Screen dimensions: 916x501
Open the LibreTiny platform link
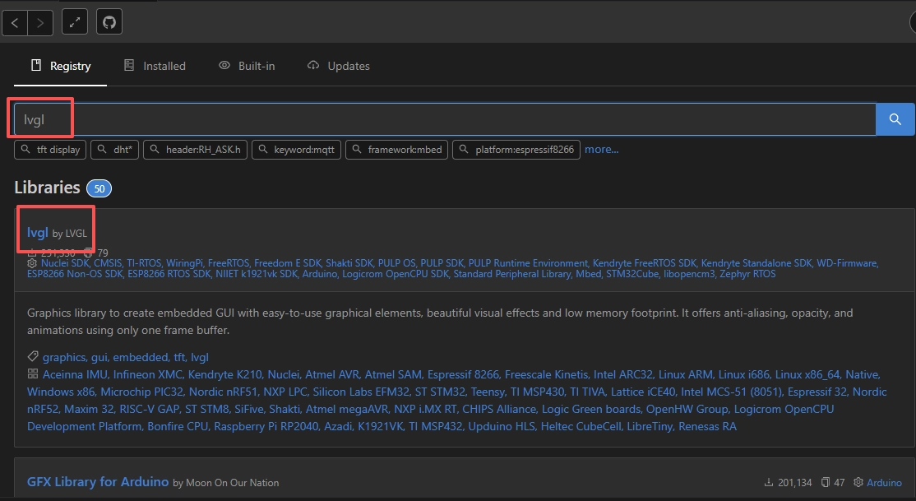[x=650, y=427]
